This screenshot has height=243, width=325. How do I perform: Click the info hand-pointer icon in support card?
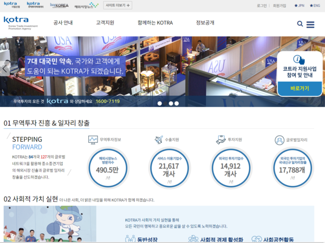(299, 60)
